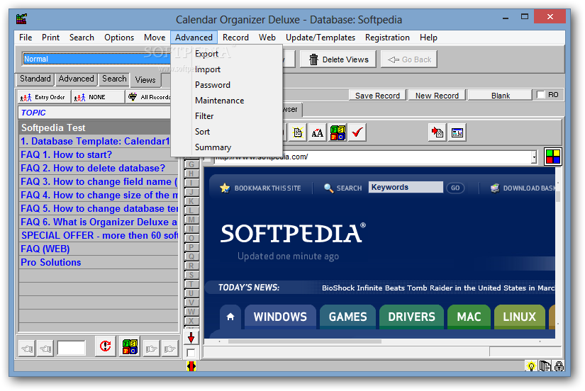This screenshot has height=391, width=585.
Task: Click the red checkmark icon
Action: [357, 132]
